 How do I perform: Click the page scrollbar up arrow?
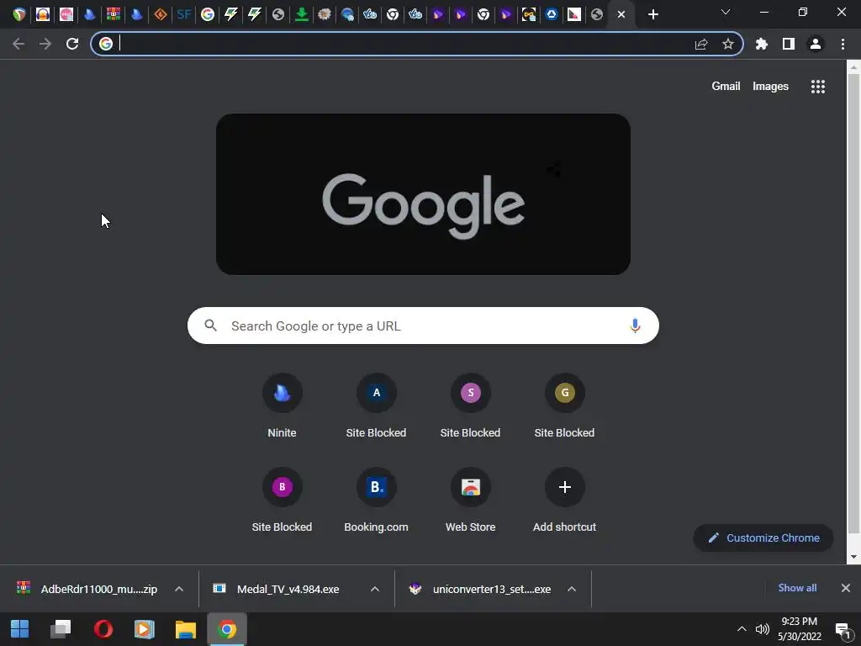pos(853,66)
